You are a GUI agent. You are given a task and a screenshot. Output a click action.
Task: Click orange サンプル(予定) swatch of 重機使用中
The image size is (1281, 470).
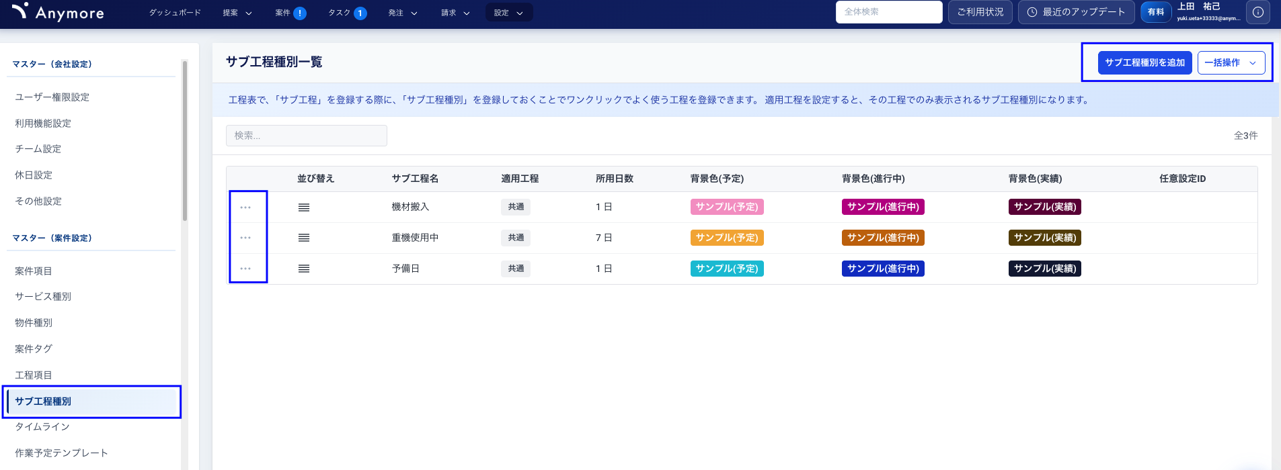coord(727,238)
